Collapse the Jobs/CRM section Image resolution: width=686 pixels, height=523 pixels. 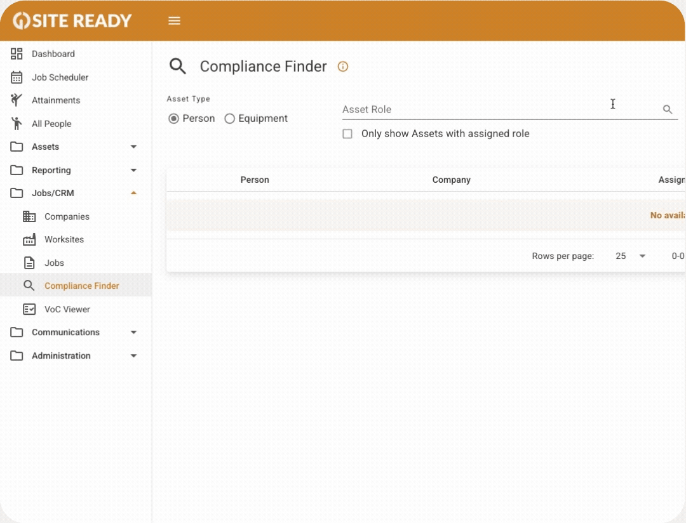[x=133, y=193]
